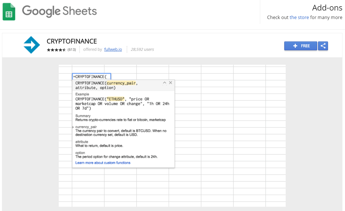Collapse the function help popup chevron
The image size is (345, 211).
click(x=164, y=83)
